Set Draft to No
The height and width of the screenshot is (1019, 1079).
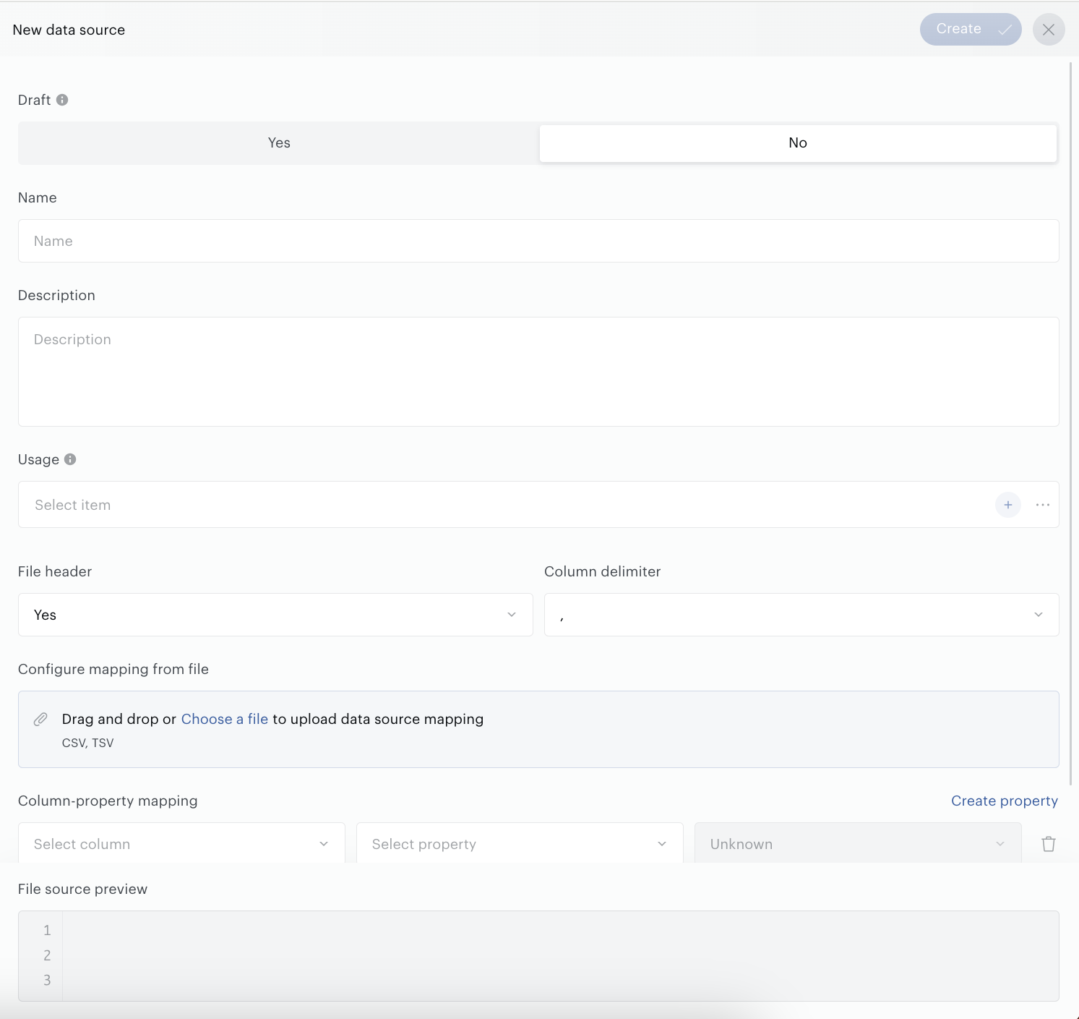(798, 143)
